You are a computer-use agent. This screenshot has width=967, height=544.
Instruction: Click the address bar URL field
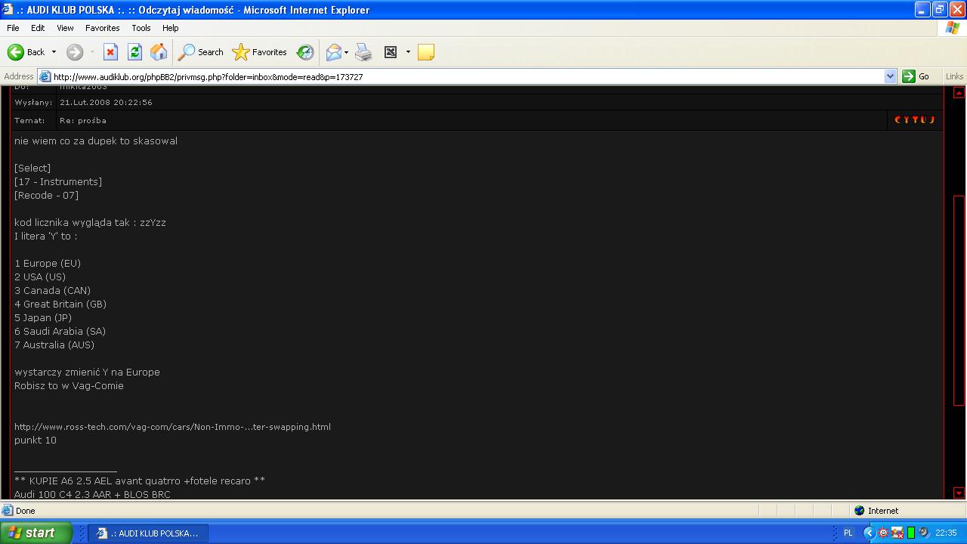(x=467, y=76)
